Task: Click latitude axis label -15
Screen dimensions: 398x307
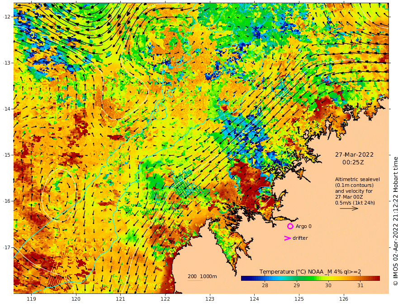Action: pos(7,155)
